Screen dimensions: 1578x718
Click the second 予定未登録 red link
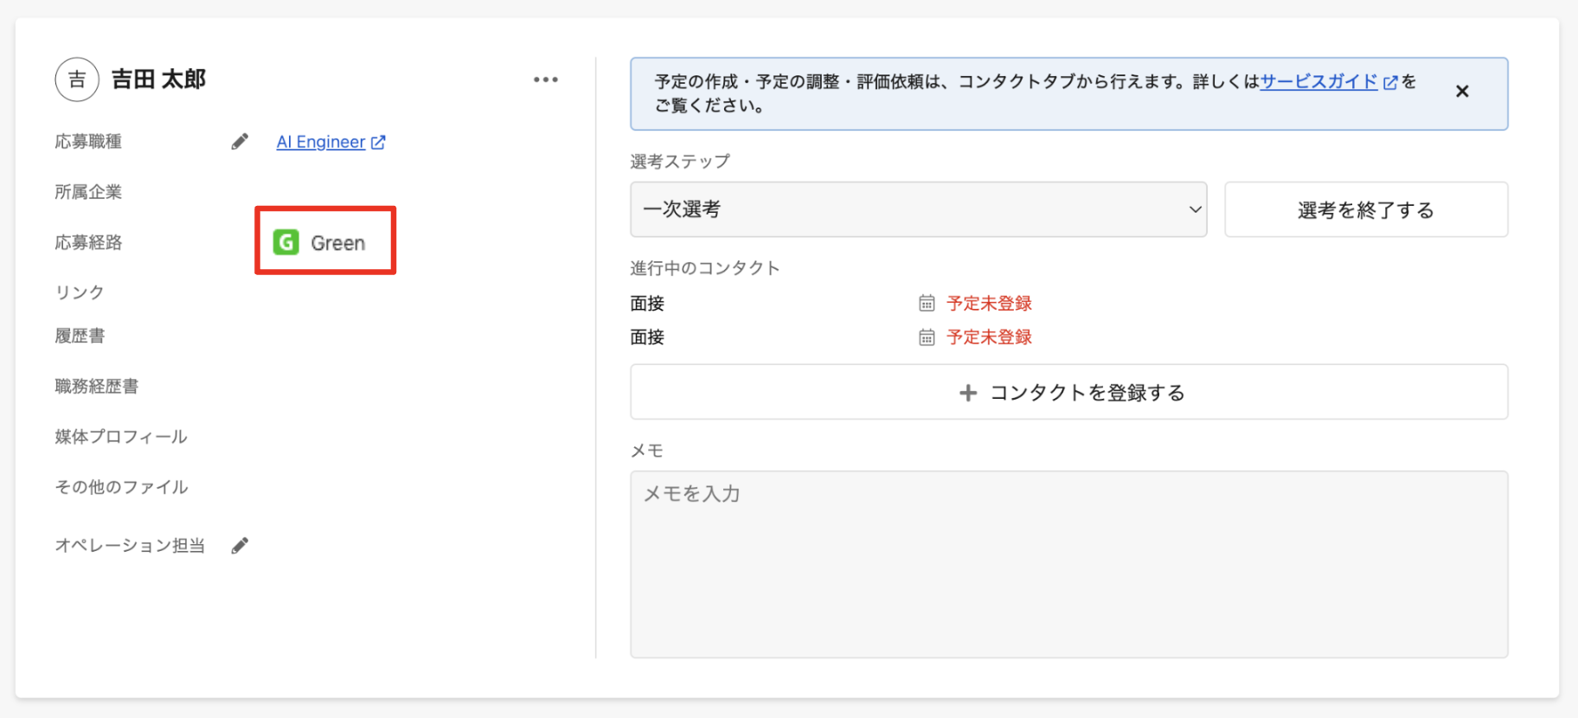click(989, 337)
